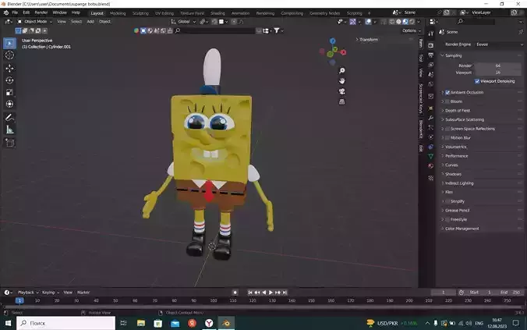Pick the Scale tool
The width and height of the screenshot is (527, 330).
click(9, 92)
